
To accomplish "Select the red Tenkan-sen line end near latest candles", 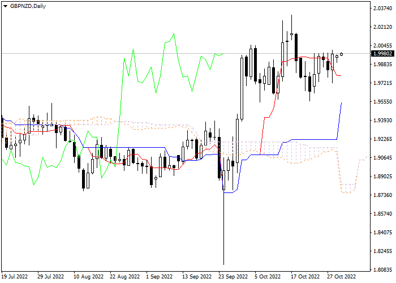I will pyautogui.click(x=340, y=75).
